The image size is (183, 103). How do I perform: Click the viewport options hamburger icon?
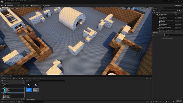coord(1,8)
